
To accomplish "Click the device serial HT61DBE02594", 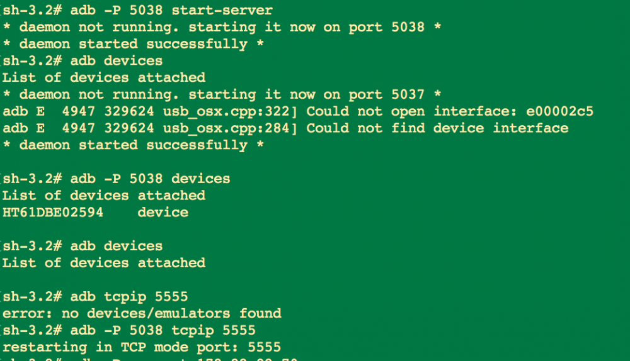I will click(53, 212).
